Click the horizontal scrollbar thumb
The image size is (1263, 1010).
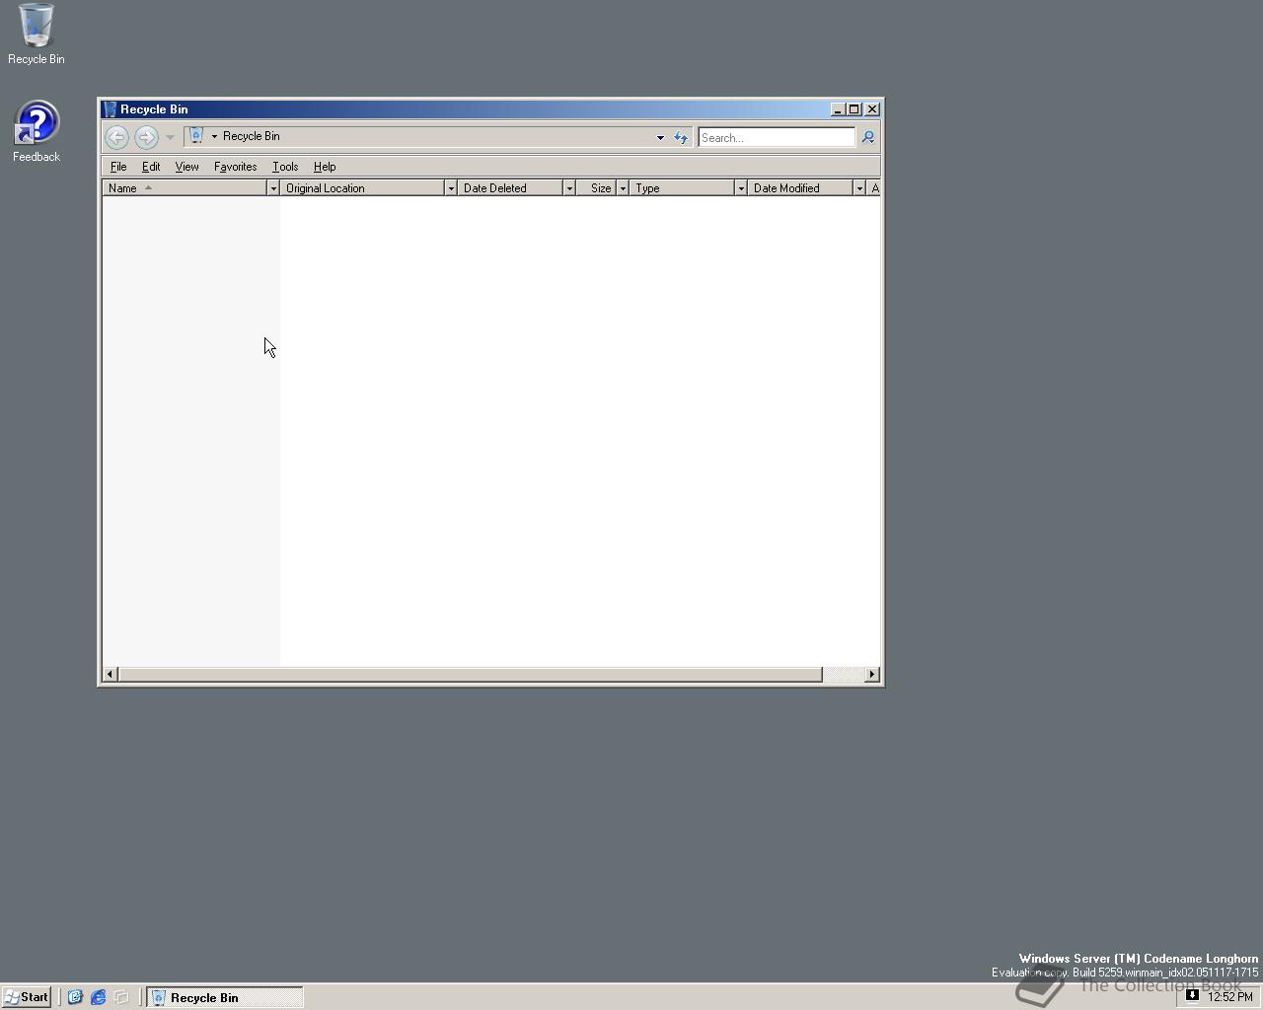point(471,675)
